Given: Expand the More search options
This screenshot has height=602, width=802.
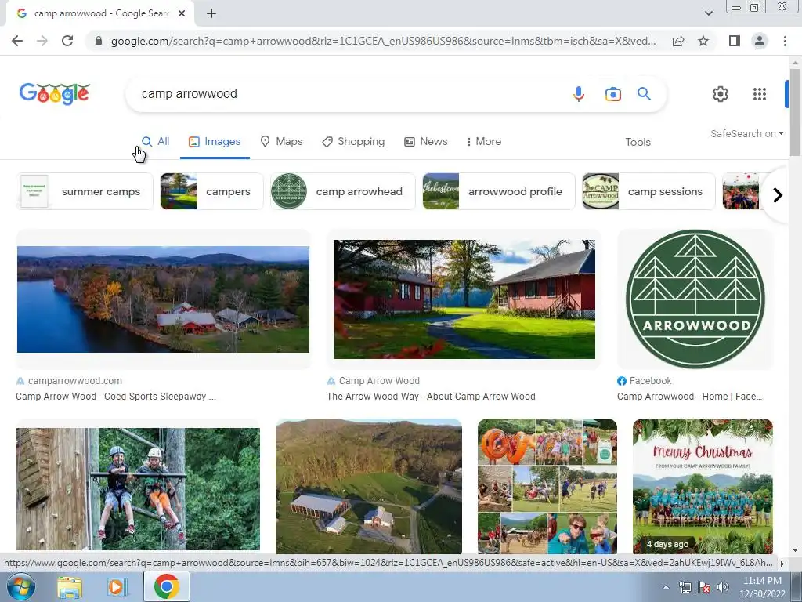Looking at the screenshot, I should pos(484,142).
